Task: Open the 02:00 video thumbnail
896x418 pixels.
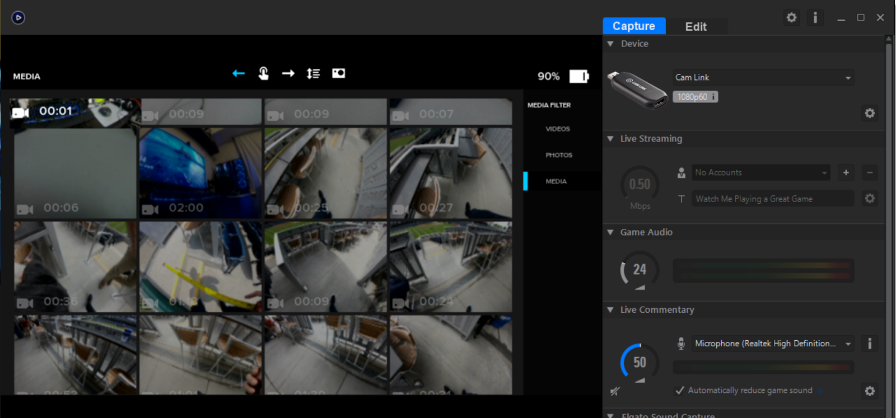Action: (x=200, y=173)
